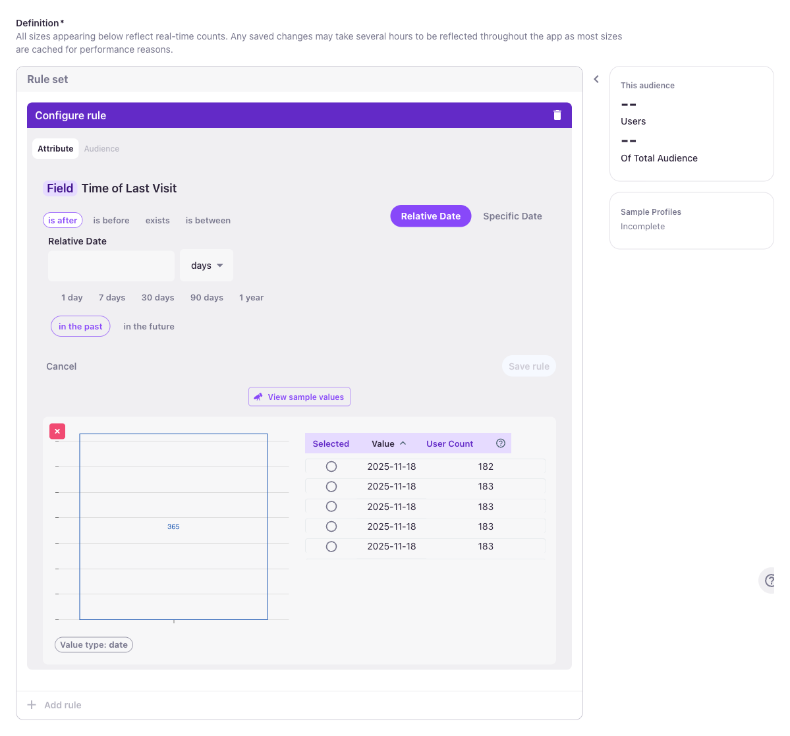Switch to the Audience tab
This screenshot has width=790, height=736.
click(x=101, y=149)
